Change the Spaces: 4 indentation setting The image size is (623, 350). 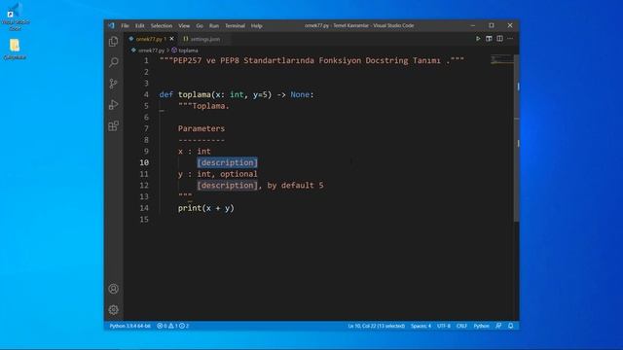(x=421, y=326)
